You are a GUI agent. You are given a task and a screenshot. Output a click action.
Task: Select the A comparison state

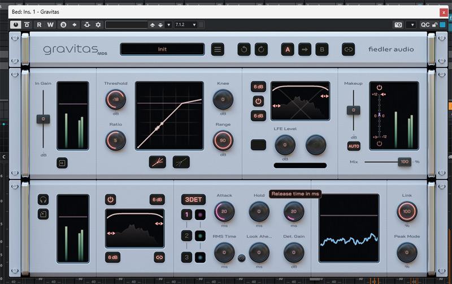click(x=287, y=50)
